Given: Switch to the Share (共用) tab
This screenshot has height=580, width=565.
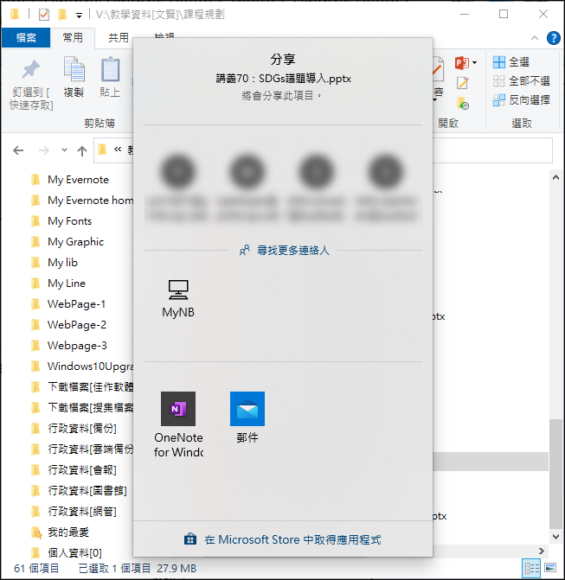Looking at the screenshot, I should [119, 37].
